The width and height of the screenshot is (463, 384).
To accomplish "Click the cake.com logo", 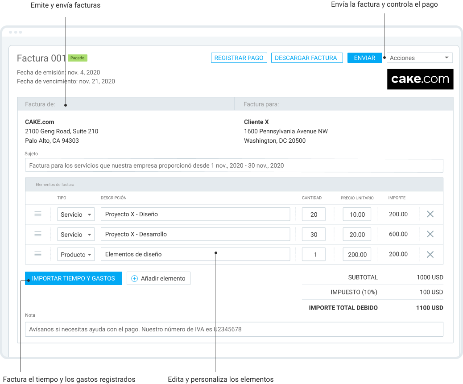I will pyautogui.click(x=420, y=79).
